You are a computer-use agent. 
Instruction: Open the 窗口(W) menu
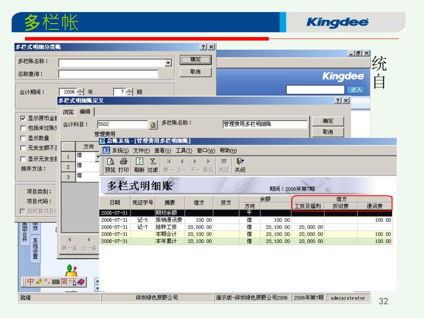(206, 151)
